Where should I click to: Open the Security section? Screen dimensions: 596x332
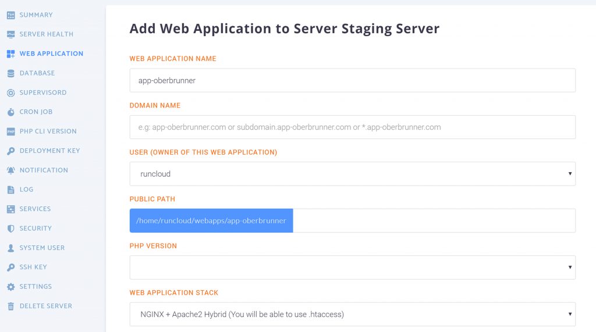point(36,228)
